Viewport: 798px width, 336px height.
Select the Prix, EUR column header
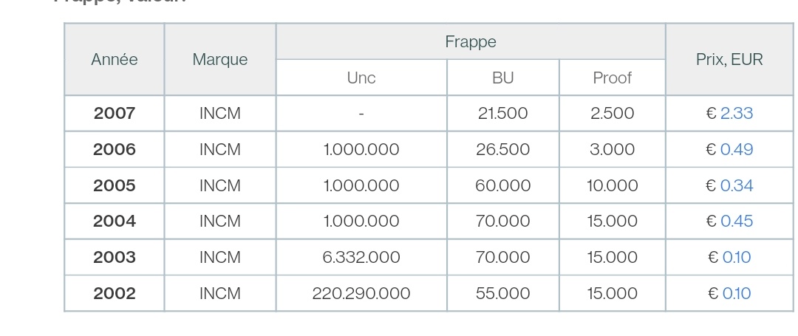tap(729, 60)
